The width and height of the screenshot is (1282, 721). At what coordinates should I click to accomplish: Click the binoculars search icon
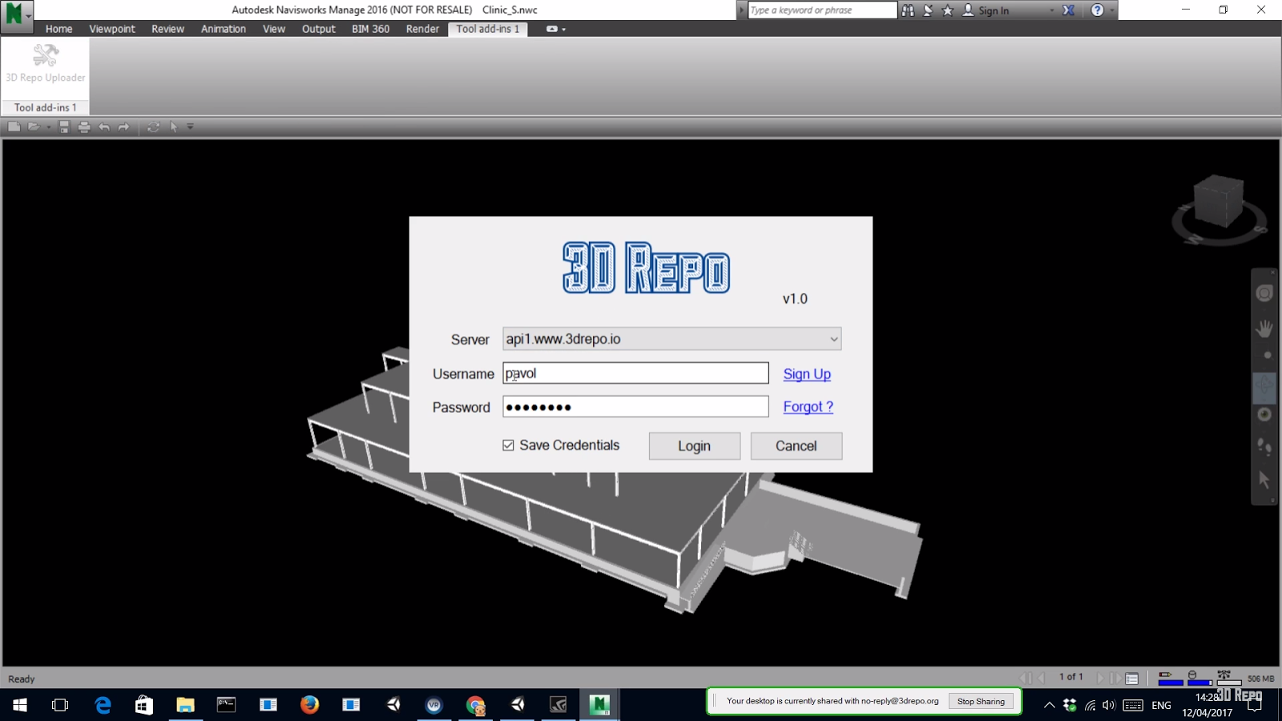[908, 10]
